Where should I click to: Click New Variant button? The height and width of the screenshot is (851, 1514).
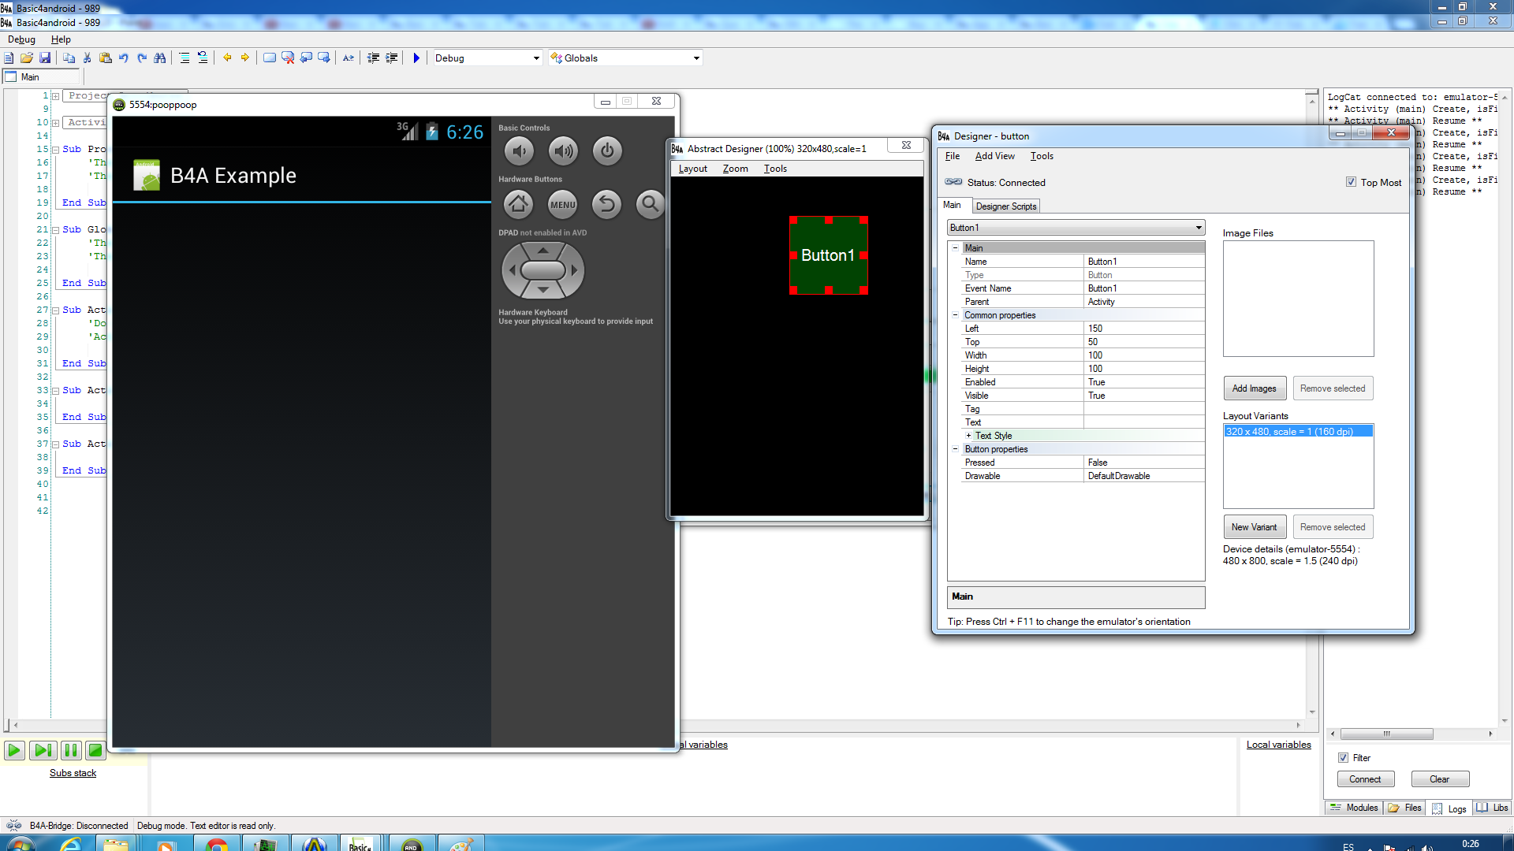tap(1255, 527)
